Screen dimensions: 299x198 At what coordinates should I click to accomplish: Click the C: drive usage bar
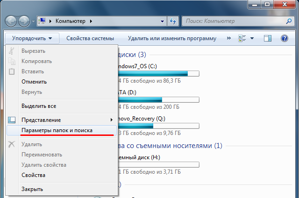point(159,74)
